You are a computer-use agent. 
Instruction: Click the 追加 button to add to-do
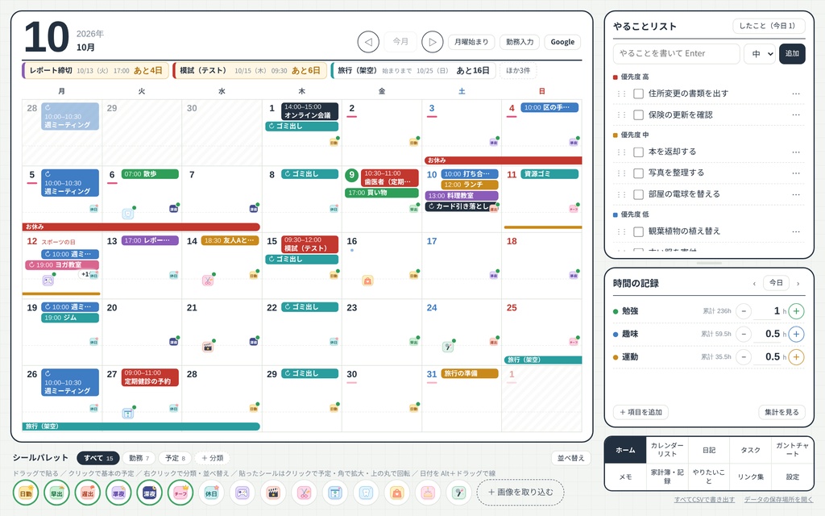pos(792,54)
